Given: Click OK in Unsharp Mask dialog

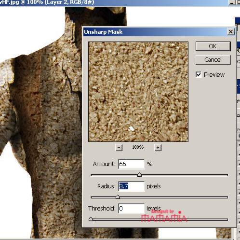Looking at the screenshot, I should click(213, 46).
